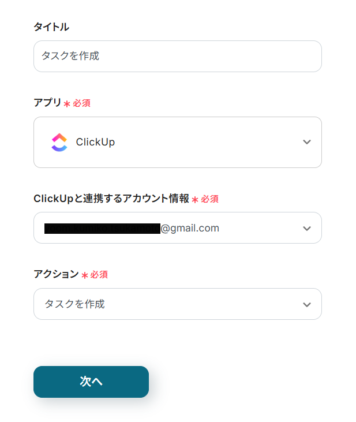
Task: Click the red asterisk next to アカウント情報
Action: point(195,200)
